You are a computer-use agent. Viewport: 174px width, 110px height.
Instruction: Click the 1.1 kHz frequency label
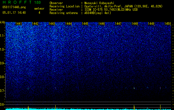pyautogui.click(x=2, y=36)
